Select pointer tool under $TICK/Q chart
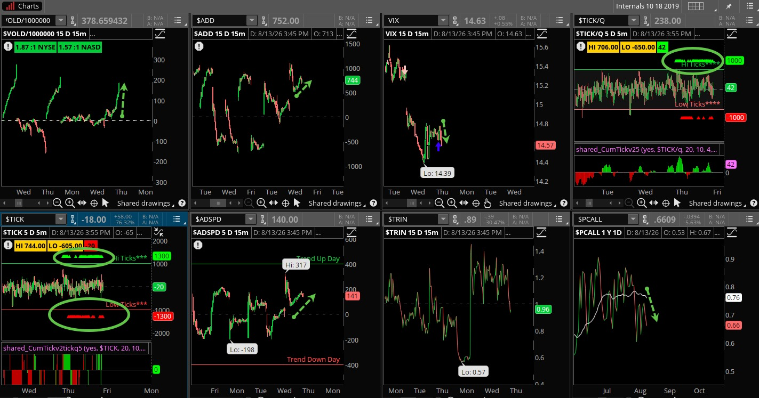The width and height of the screenshot is (759, 398). tap(677, 203)
